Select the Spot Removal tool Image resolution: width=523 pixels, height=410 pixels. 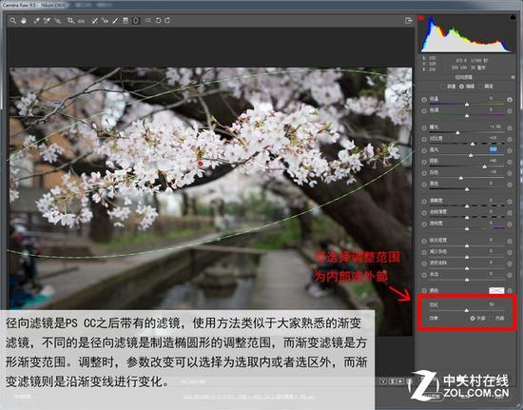pos(95,21)
